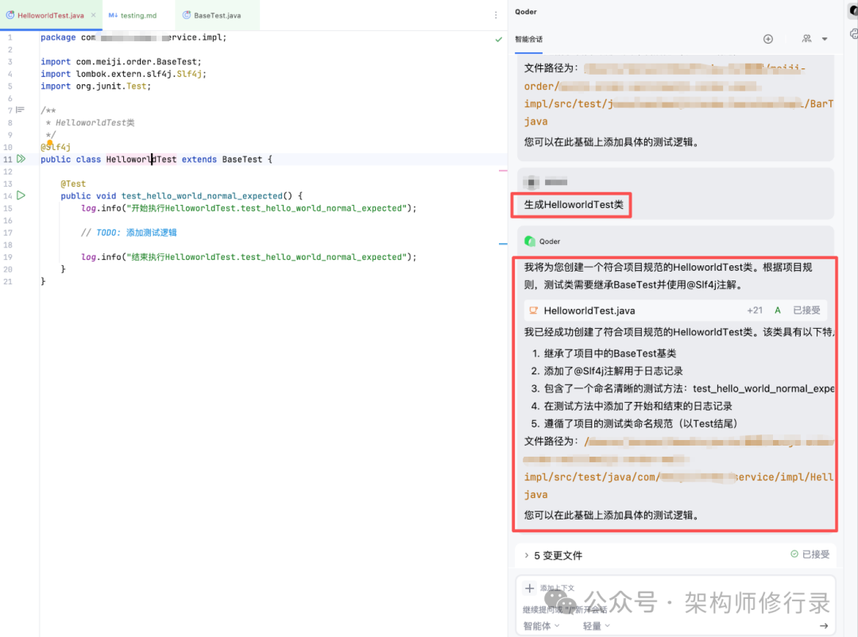
Task: Open the three-dot editor tabs menu
Action: pyautogui.click(x=496, y=15)
